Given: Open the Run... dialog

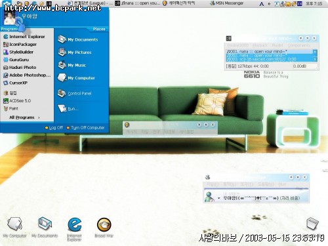Looking at the screenshot, I should [68, 109].
